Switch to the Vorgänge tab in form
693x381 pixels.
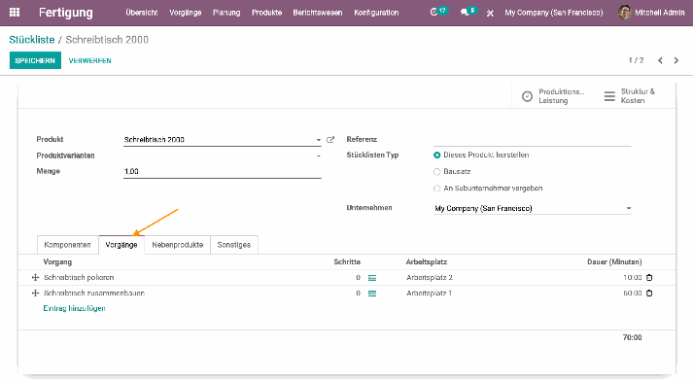121,245
